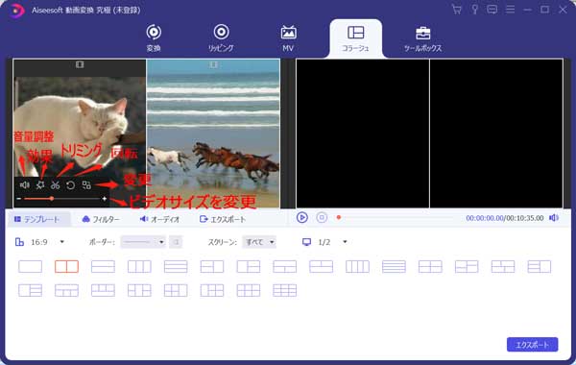Click the minus icon on size slider
576x365 pixels.
tap(19, 199)
